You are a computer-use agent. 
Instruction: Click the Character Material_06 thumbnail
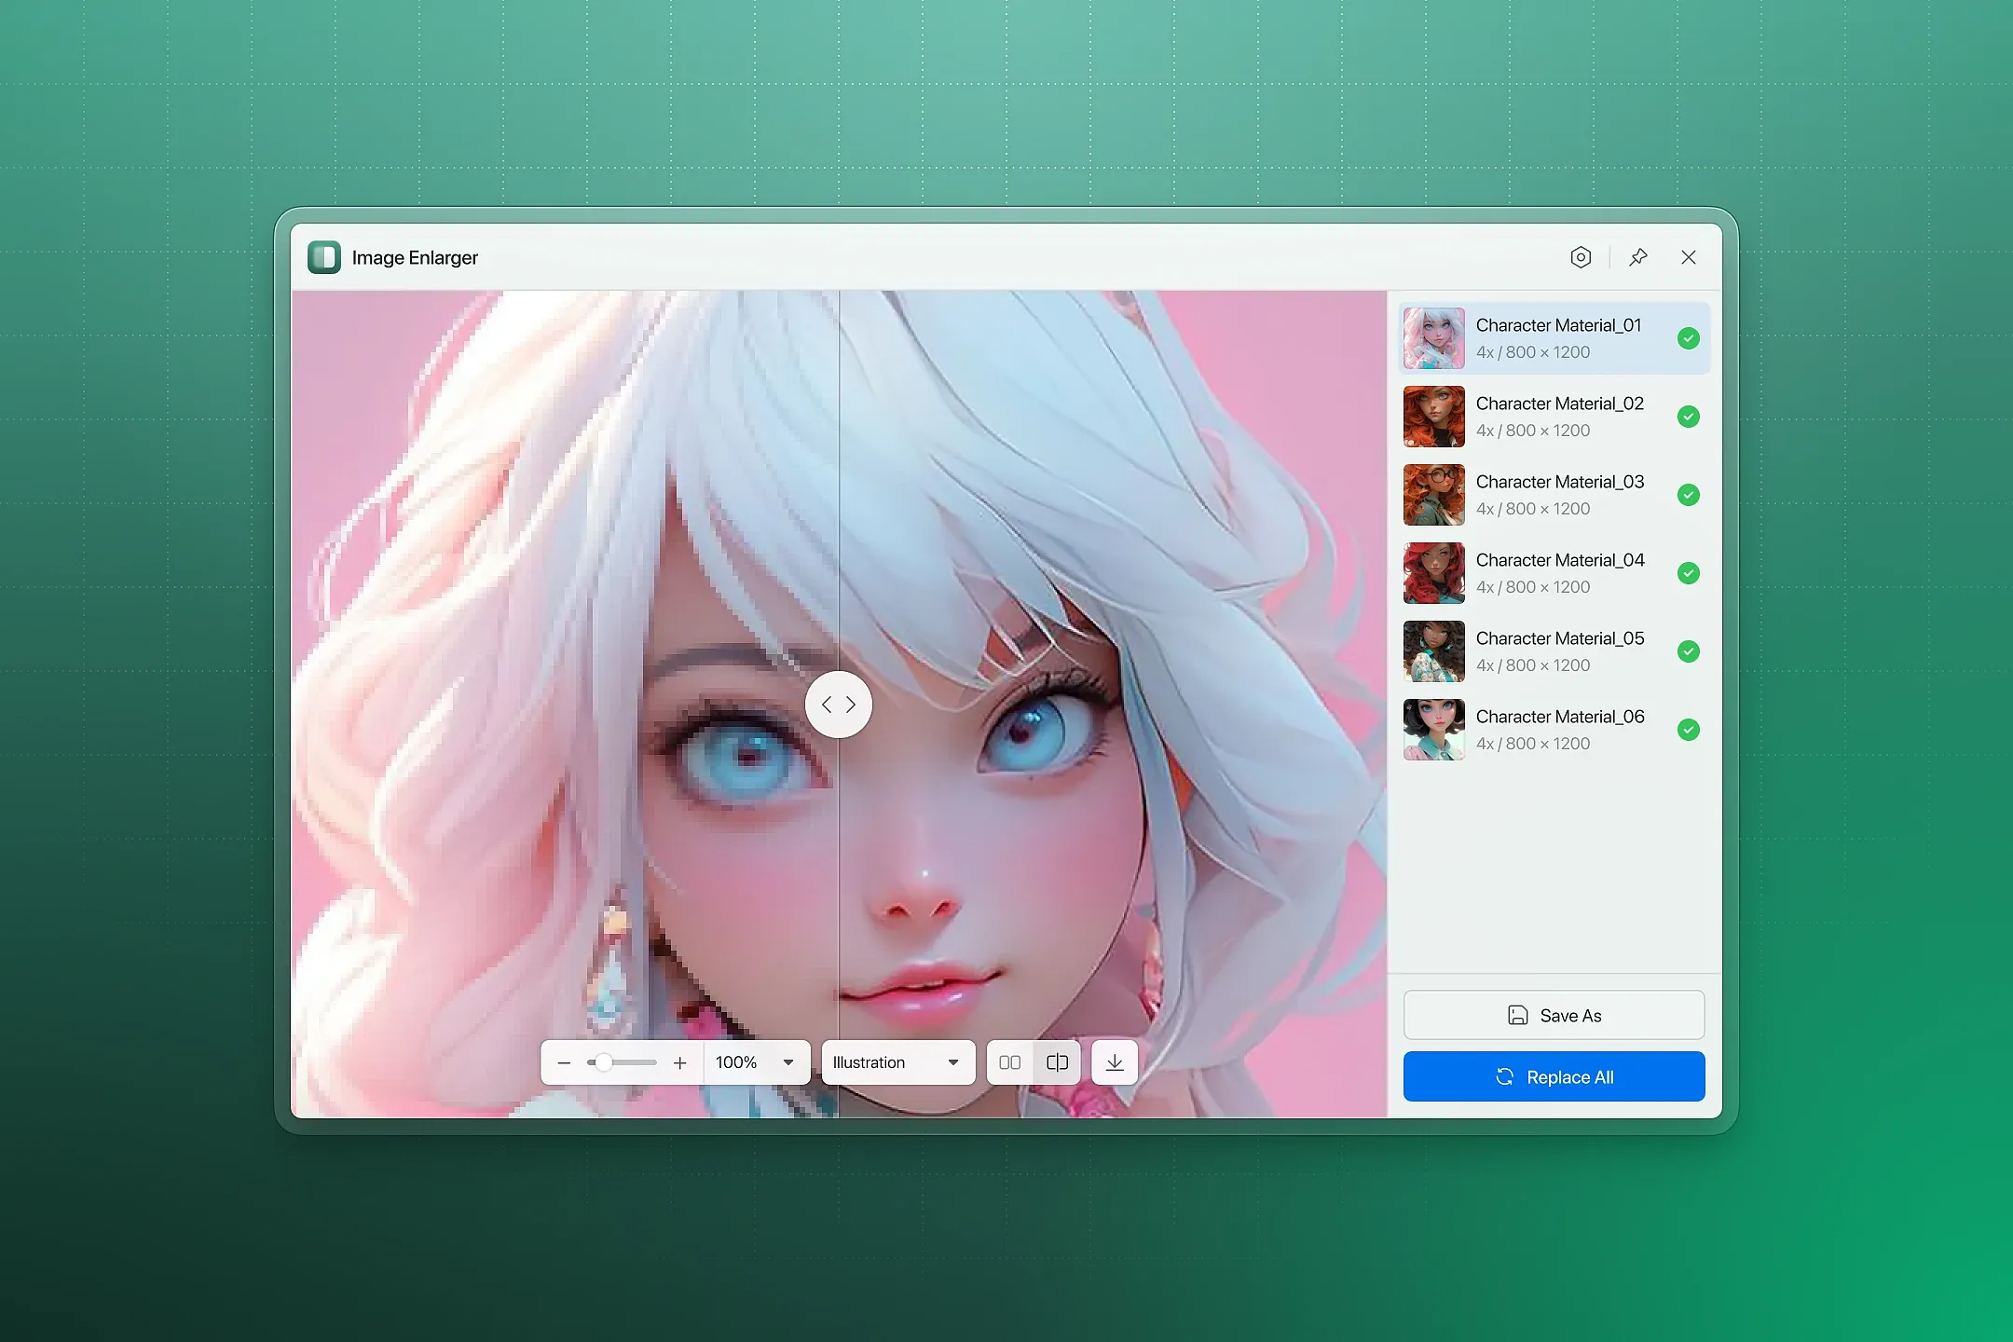tap(1433, 730)
